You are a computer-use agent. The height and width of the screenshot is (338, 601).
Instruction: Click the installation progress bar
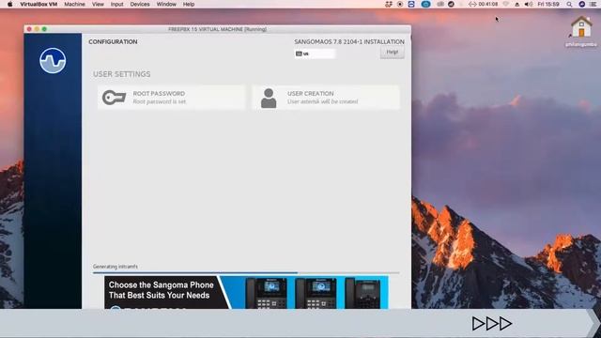pyautogui.click(x=246, y=273)
